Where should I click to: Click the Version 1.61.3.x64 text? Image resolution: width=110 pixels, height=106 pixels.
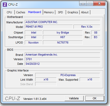click(35, 99)
